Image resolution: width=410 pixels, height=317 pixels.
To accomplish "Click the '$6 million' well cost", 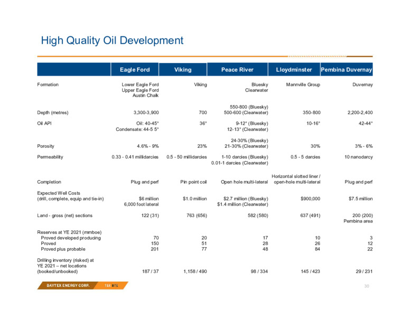I will click(x=149, y=199).
